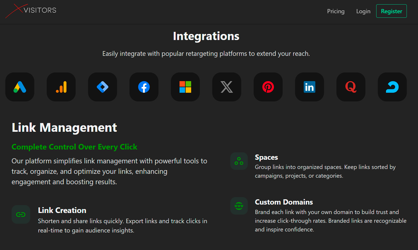418x250 pixels.
Task: Click the Google Tag Manager icon
Action: [103, 87]
